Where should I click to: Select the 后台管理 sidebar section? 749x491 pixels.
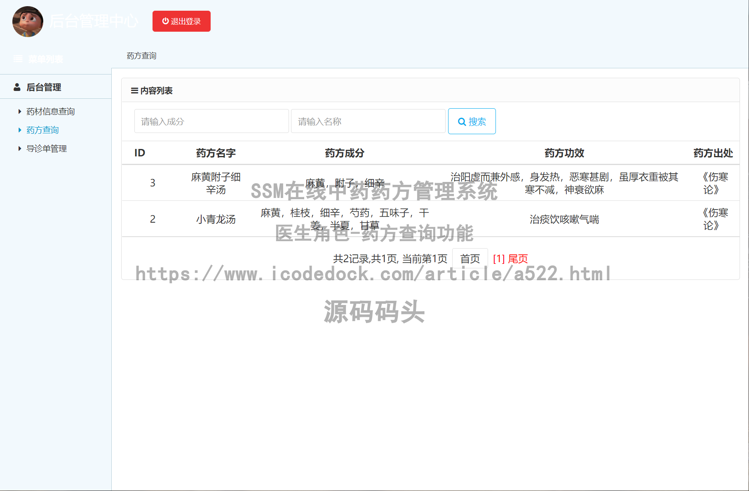point(43,87)
